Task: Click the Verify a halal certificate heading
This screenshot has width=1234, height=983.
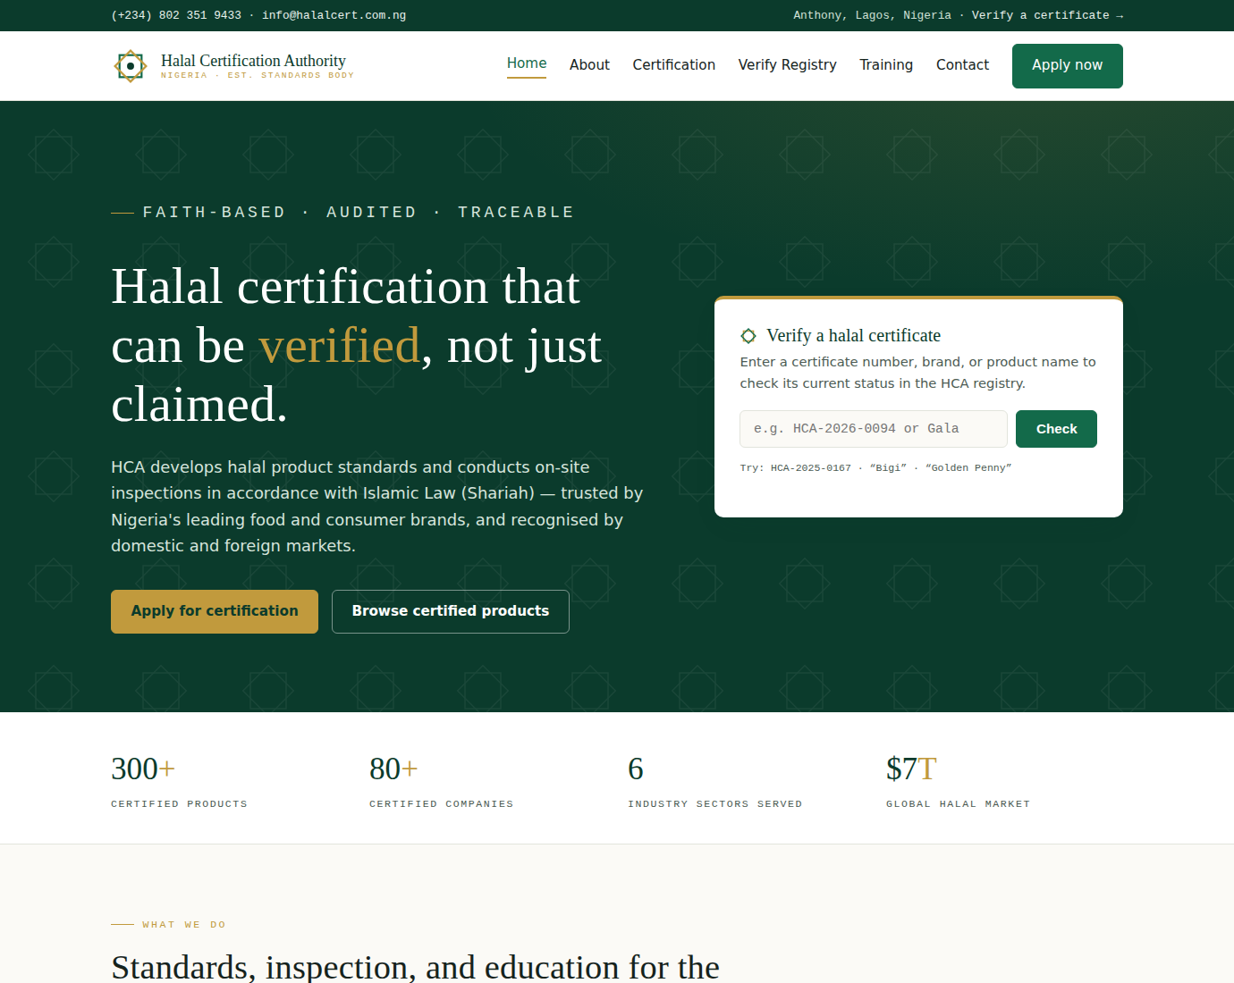Action: coord(853,336)
